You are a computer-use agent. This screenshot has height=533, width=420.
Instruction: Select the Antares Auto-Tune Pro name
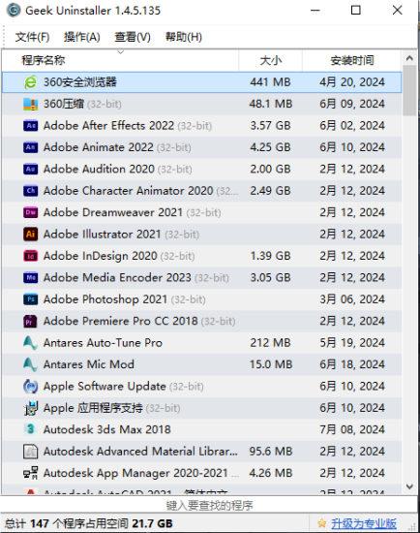(103, 343)
